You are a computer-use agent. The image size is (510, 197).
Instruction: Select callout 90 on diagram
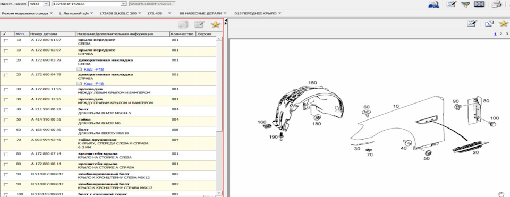click(x=456, y=101)
